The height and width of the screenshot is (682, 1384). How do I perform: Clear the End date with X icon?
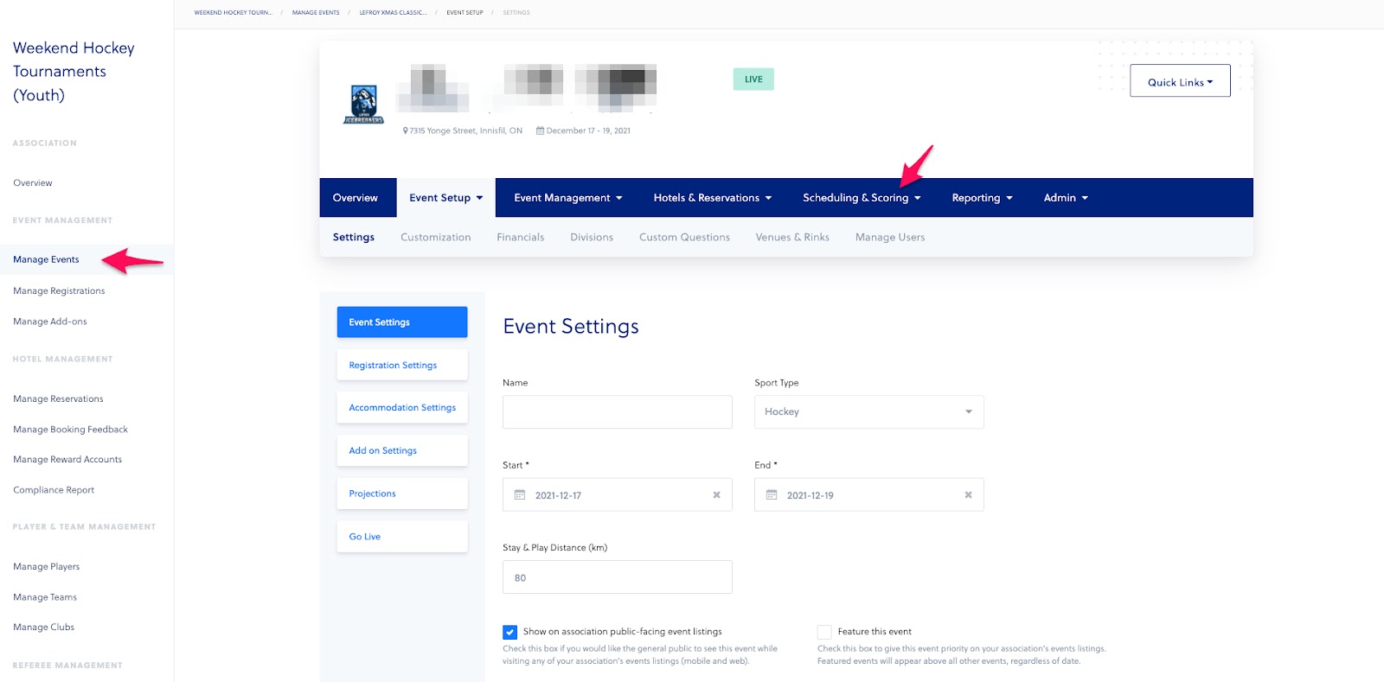(968, 495)
